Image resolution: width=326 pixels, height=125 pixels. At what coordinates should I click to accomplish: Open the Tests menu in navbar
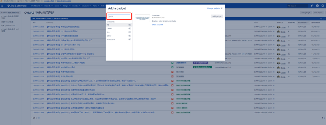(x=103, y=6)
